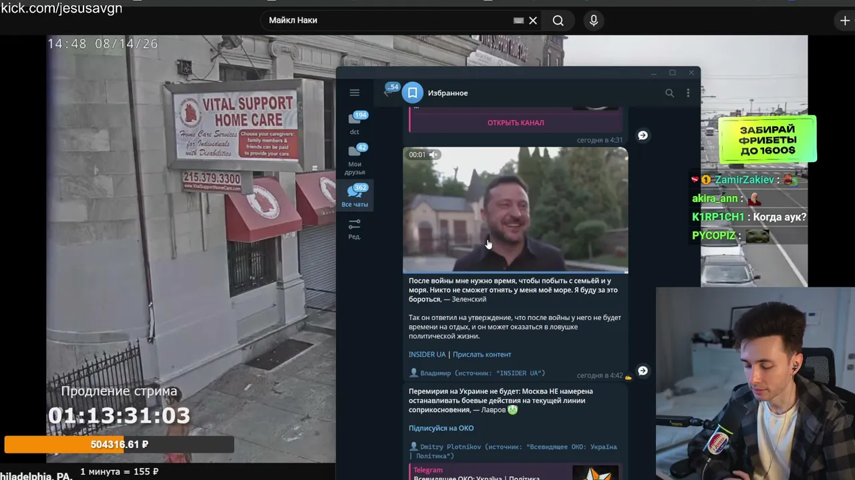Click the Dmitry Plotnikov source line
The image size is (855, 480).
pos(513,451)
